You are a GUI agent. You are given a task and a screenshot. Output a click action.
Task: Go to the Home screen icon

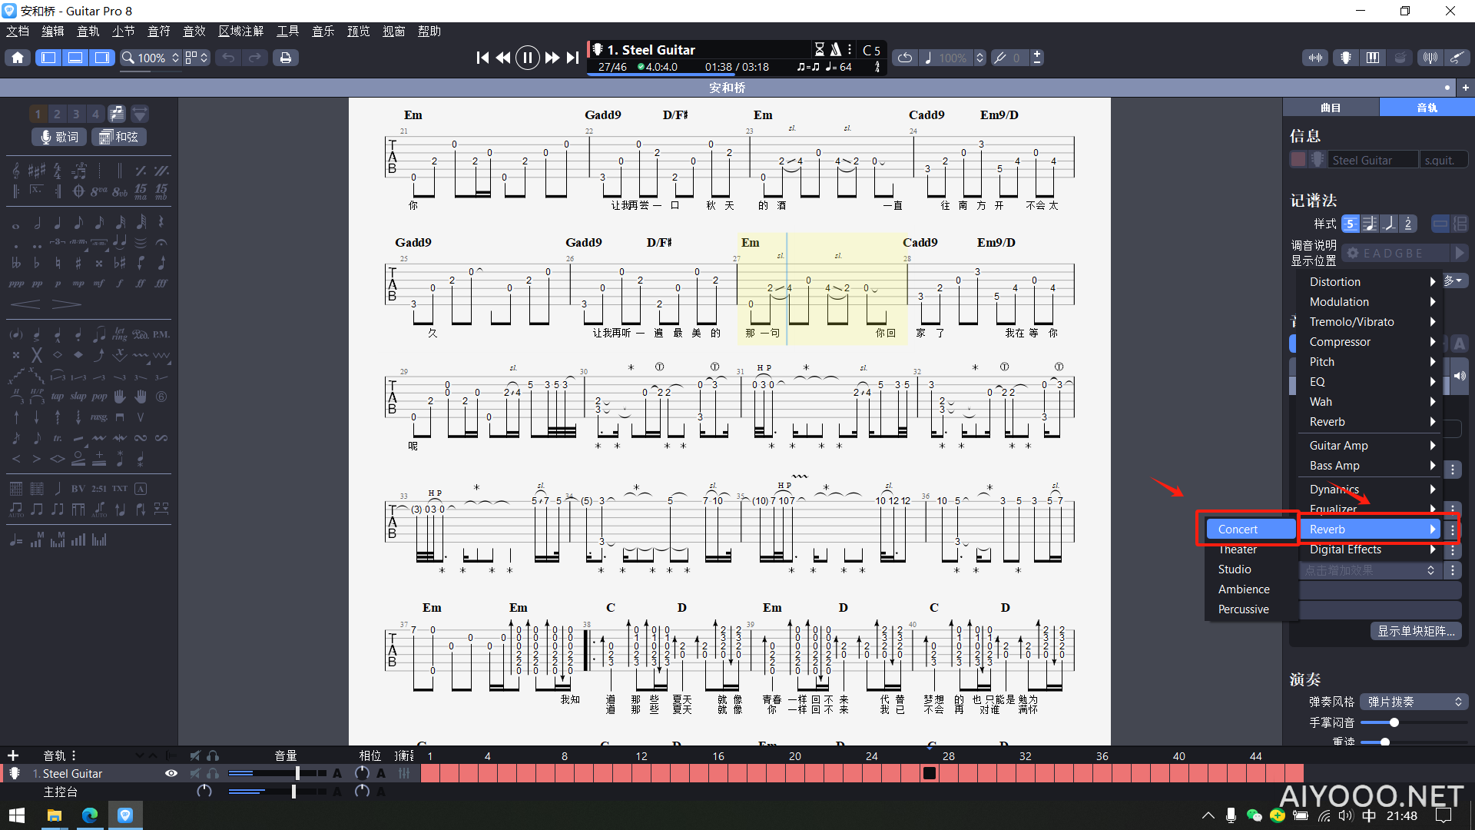coord(18,58)
